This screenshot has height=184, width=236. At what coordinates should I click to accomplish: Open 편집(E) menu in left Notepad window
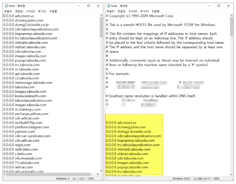pyautogui.click(x=19, y=11)
